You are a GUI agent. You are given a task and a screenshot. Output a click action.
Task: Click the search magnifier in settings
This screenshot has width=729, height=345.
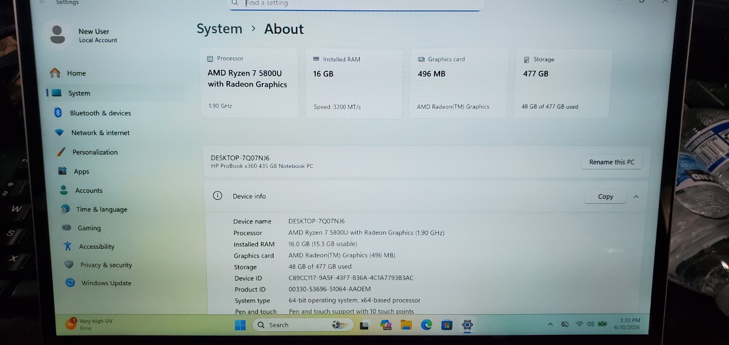(235, 3)
